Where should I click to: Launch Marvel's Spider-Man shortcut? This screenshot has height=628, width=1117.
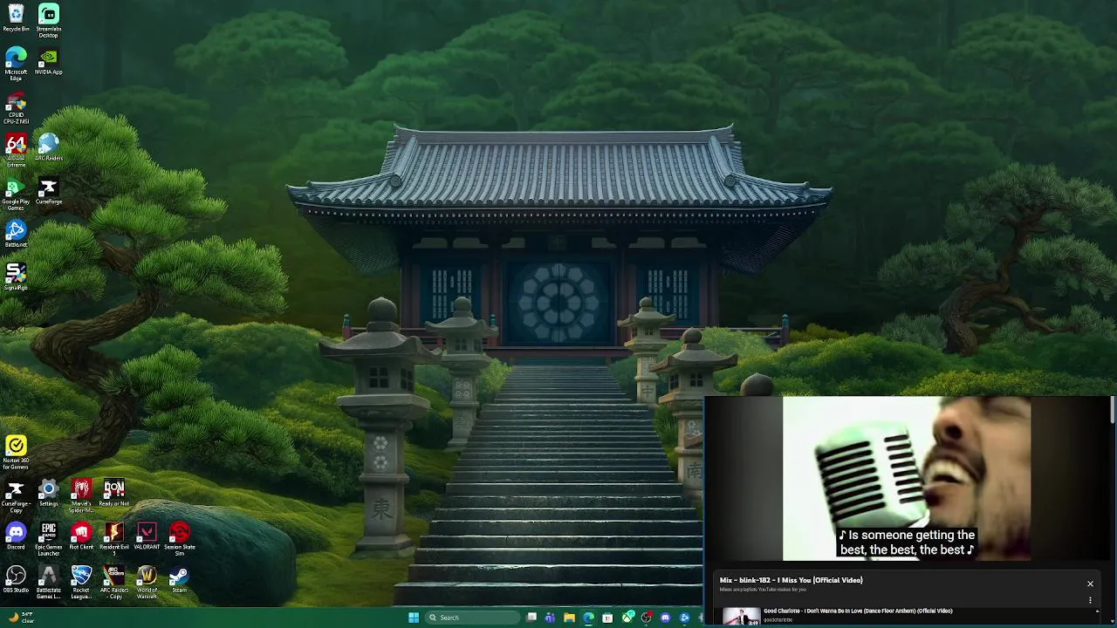click(x=81, y=496)
